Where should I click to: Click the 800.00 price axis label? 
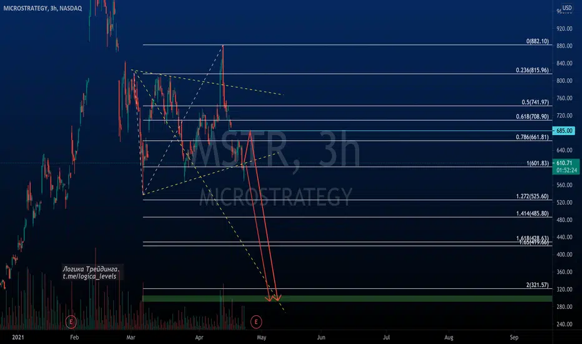click(564, 81)
